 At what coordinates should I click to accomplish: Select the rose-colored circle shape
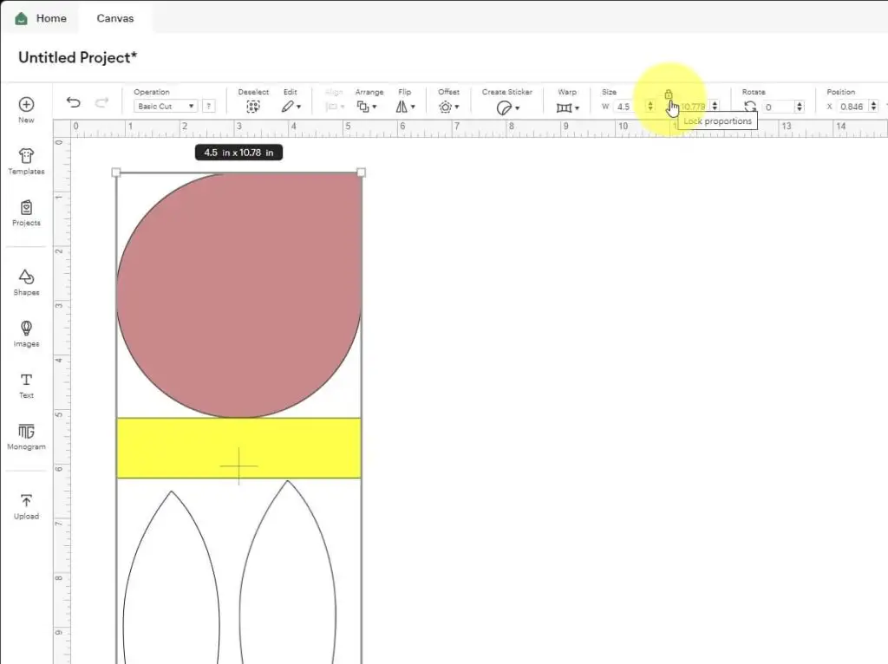(x=238, y=295)
